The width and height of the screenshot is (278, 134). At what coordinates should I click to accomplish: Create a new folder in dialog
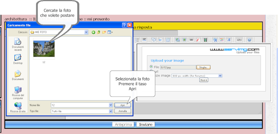pos(104,32)
